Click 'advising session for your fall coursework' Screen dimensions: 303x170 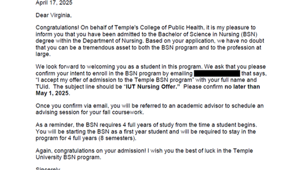click(90, 112)
